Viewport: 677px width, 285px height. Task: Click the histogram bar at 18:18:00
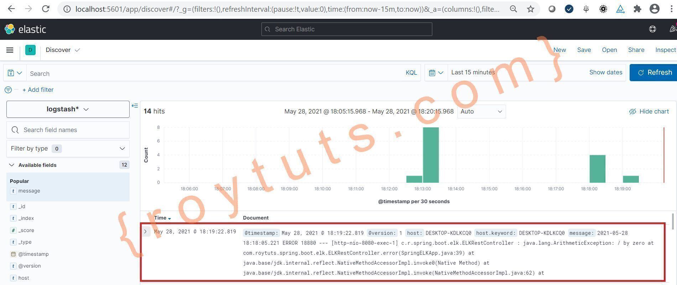598,169
